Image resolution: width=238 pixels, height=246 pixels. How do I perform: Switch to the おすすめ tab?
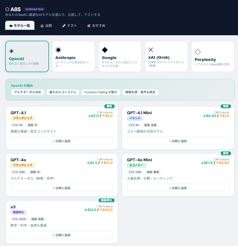point(96,26)
